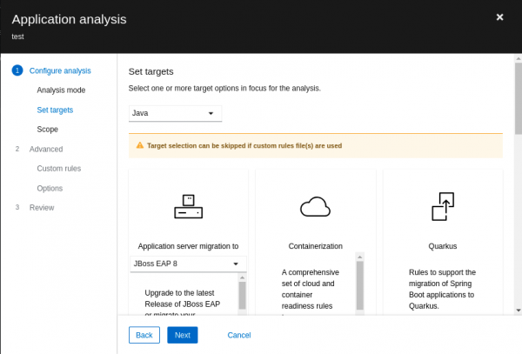The width and height of the screenshot is (522, 354).
Task: Close the Application analysis dialog
Action: tap(499, 17)
